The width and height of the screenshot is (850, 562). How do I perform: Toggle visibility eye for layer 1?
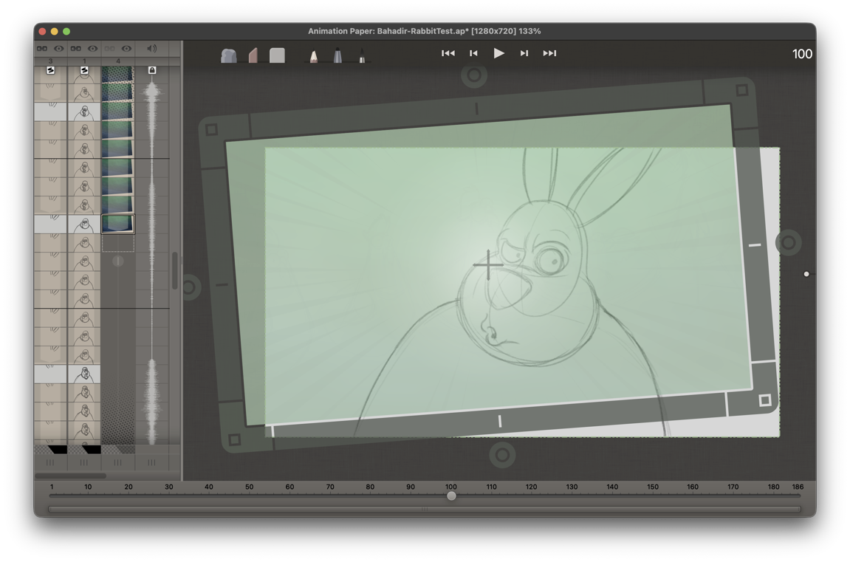[x=93, y=49]
